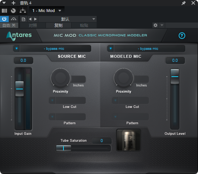Screen dimensions: 198x174
Task: Click the vacuum tube image
Action: click(x=128, y=140)
